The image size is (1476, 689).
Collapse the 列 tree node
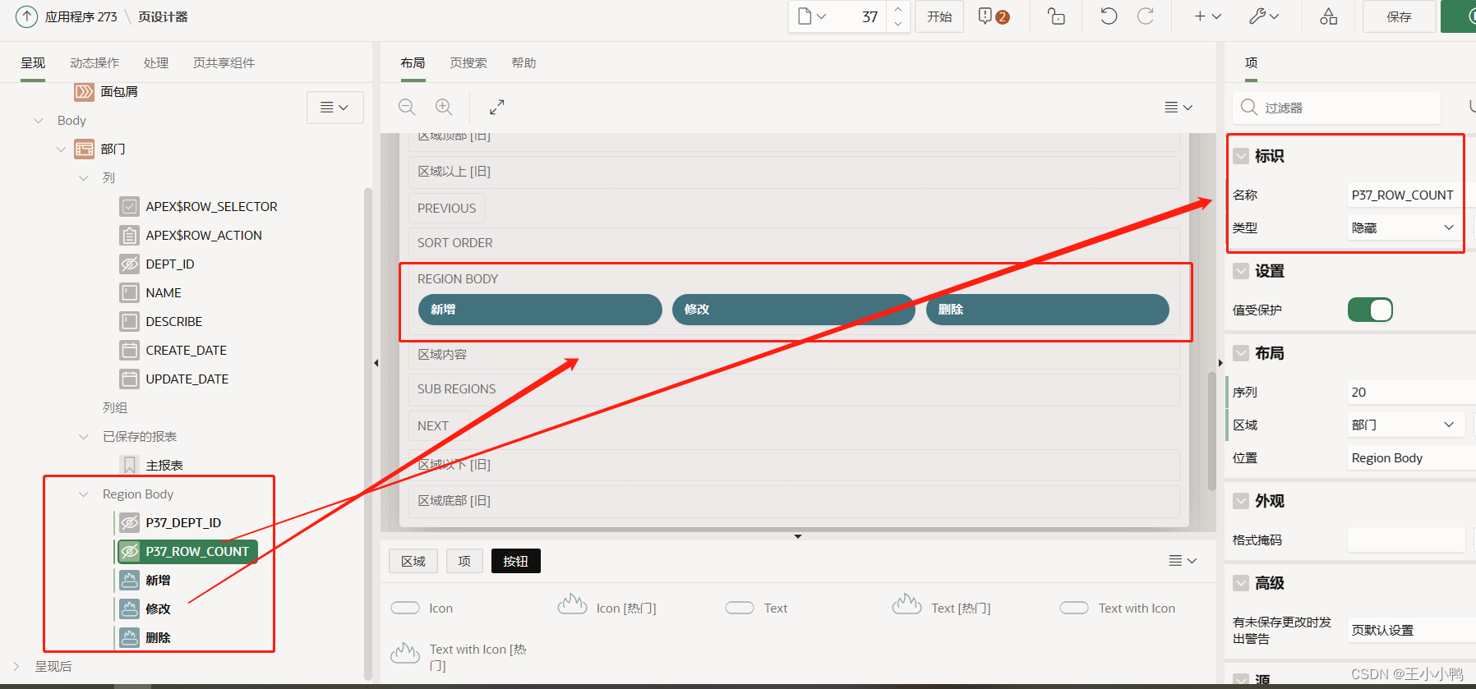pos(83,178)
